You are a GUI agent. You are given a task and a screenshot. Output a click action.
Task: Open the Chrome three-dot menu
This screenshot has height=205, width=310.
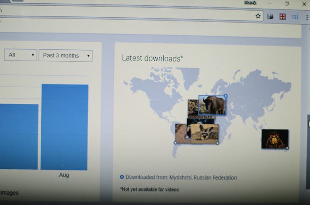point(307,17)
